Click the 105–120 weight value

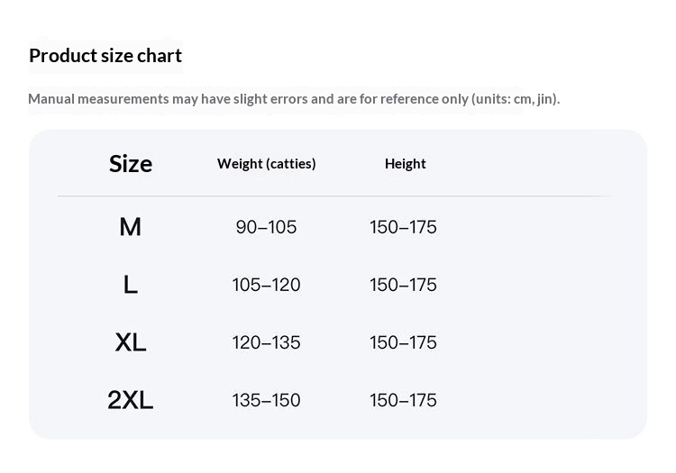click(x=266, y=285)
